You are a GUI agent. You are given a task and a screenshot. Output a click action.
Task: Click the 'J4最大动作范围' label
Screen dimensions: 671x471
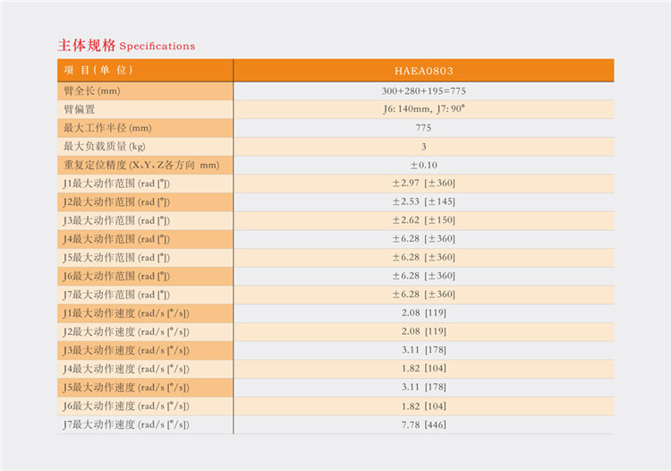click(x=116, y=239)
